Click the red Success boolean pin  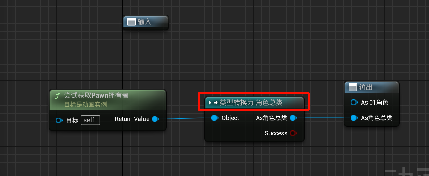click(293, 133)
